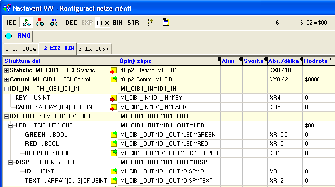Click the green output arrow icon for GREEN
335x187 pixels.
114,134
